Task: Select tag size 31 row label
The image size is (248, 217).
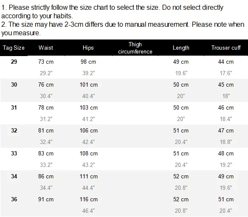Action: (14, 107)
